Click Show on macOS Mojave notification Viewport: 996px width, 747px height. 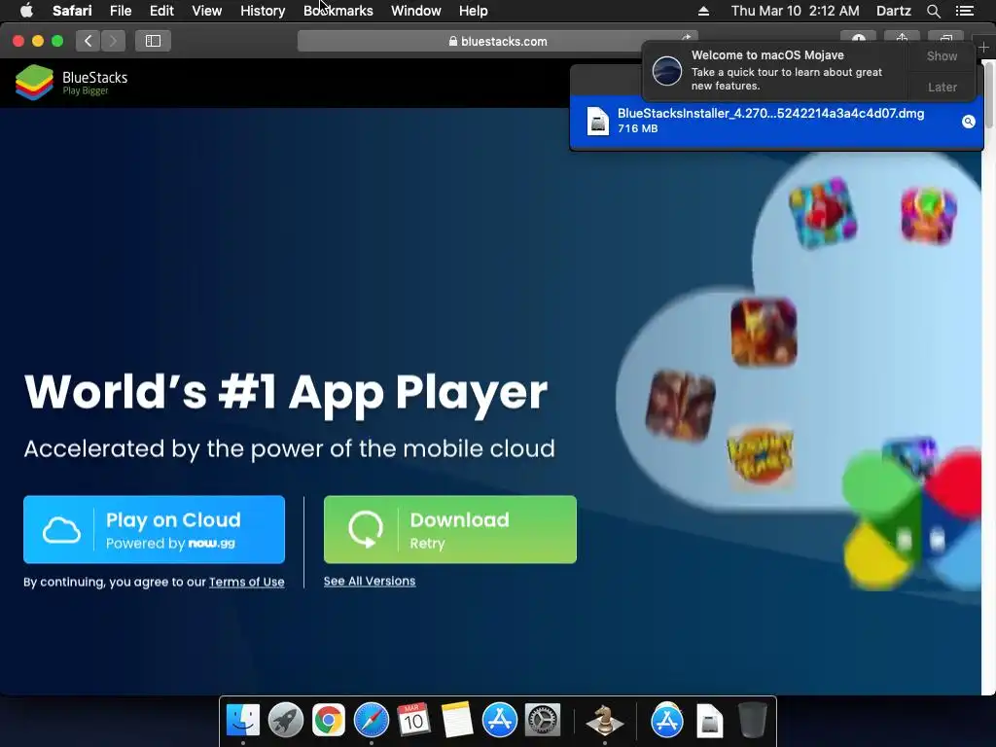tap(942, 55)
